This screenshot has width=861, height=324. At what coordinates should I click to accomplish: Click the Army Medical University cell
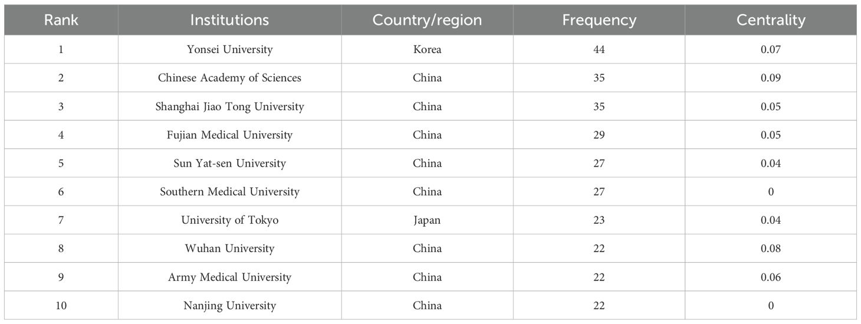coord(229,277)
